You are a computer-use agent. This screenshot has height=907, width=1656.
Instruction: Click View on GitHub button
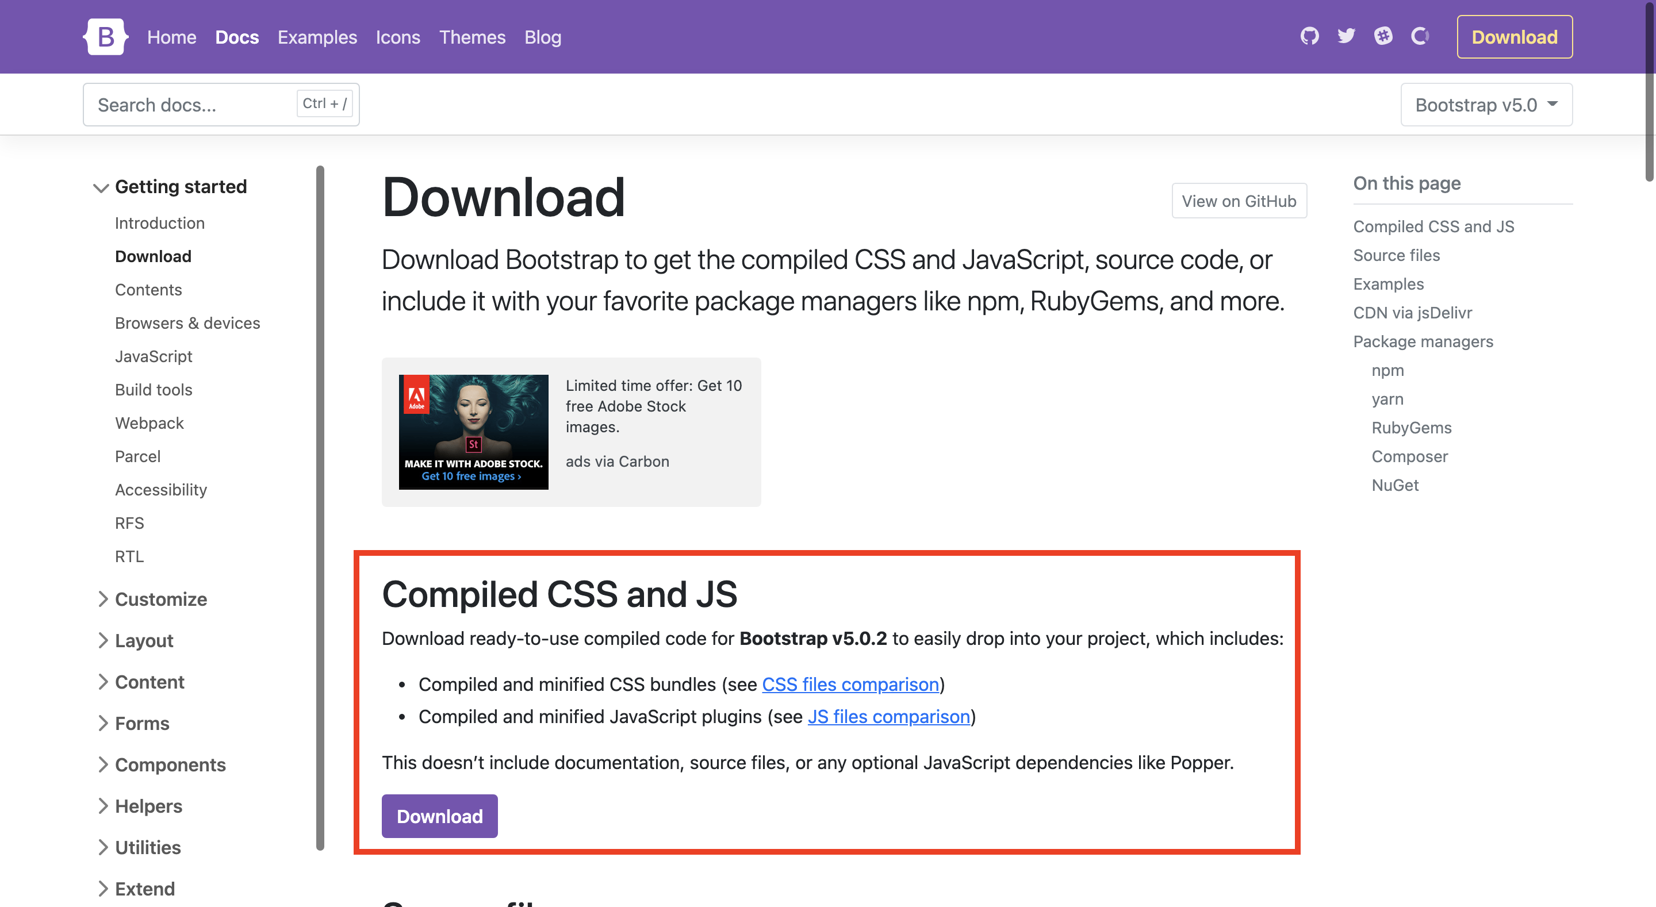click(1238, 201)
